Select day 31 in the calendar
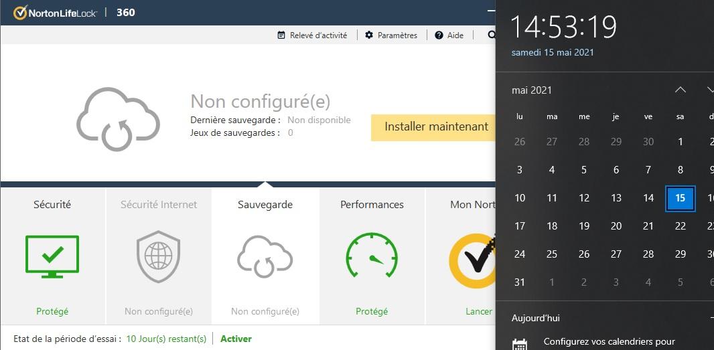714x350 pixels. (520, 282)
